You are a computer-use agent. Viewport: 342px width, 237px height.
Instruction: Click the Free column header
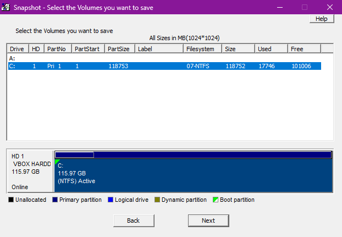305,49
